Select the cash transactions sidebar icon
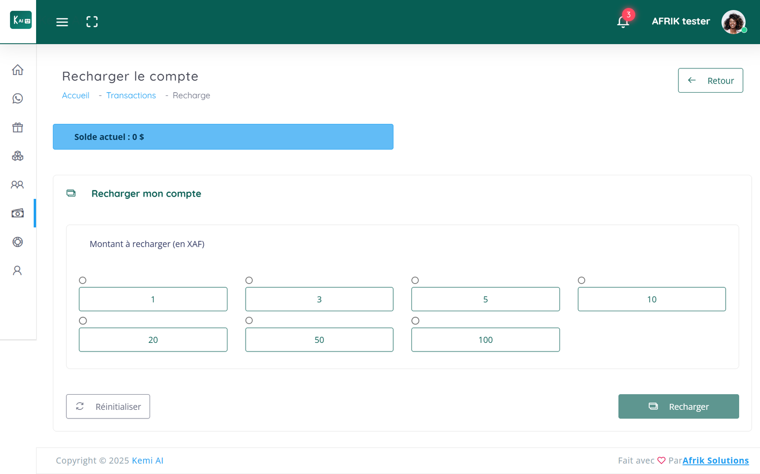760x474 pixels. [x=18, y=213]
